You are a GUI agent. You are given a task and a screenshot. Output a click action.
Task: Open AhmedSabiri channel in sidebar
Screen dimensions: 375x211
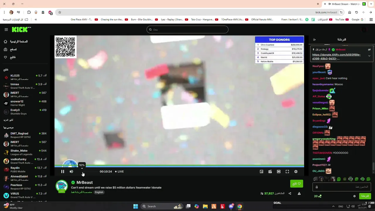(x=25, y=178)
